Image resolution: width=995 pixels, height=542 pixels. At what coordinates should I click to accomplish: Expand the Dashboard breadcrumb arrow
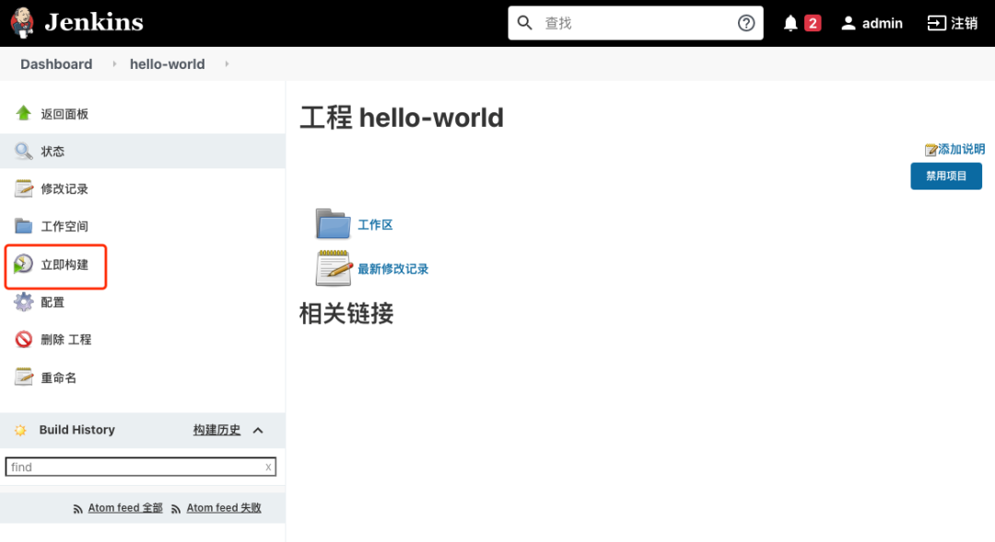[114, 64]
